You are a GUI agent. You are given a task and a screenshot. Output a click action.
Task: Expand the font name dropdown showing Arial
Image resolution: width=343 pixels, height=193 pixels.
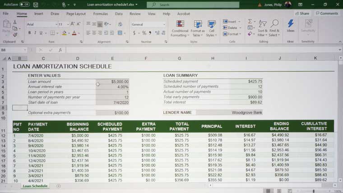click(x=56, y=24)
